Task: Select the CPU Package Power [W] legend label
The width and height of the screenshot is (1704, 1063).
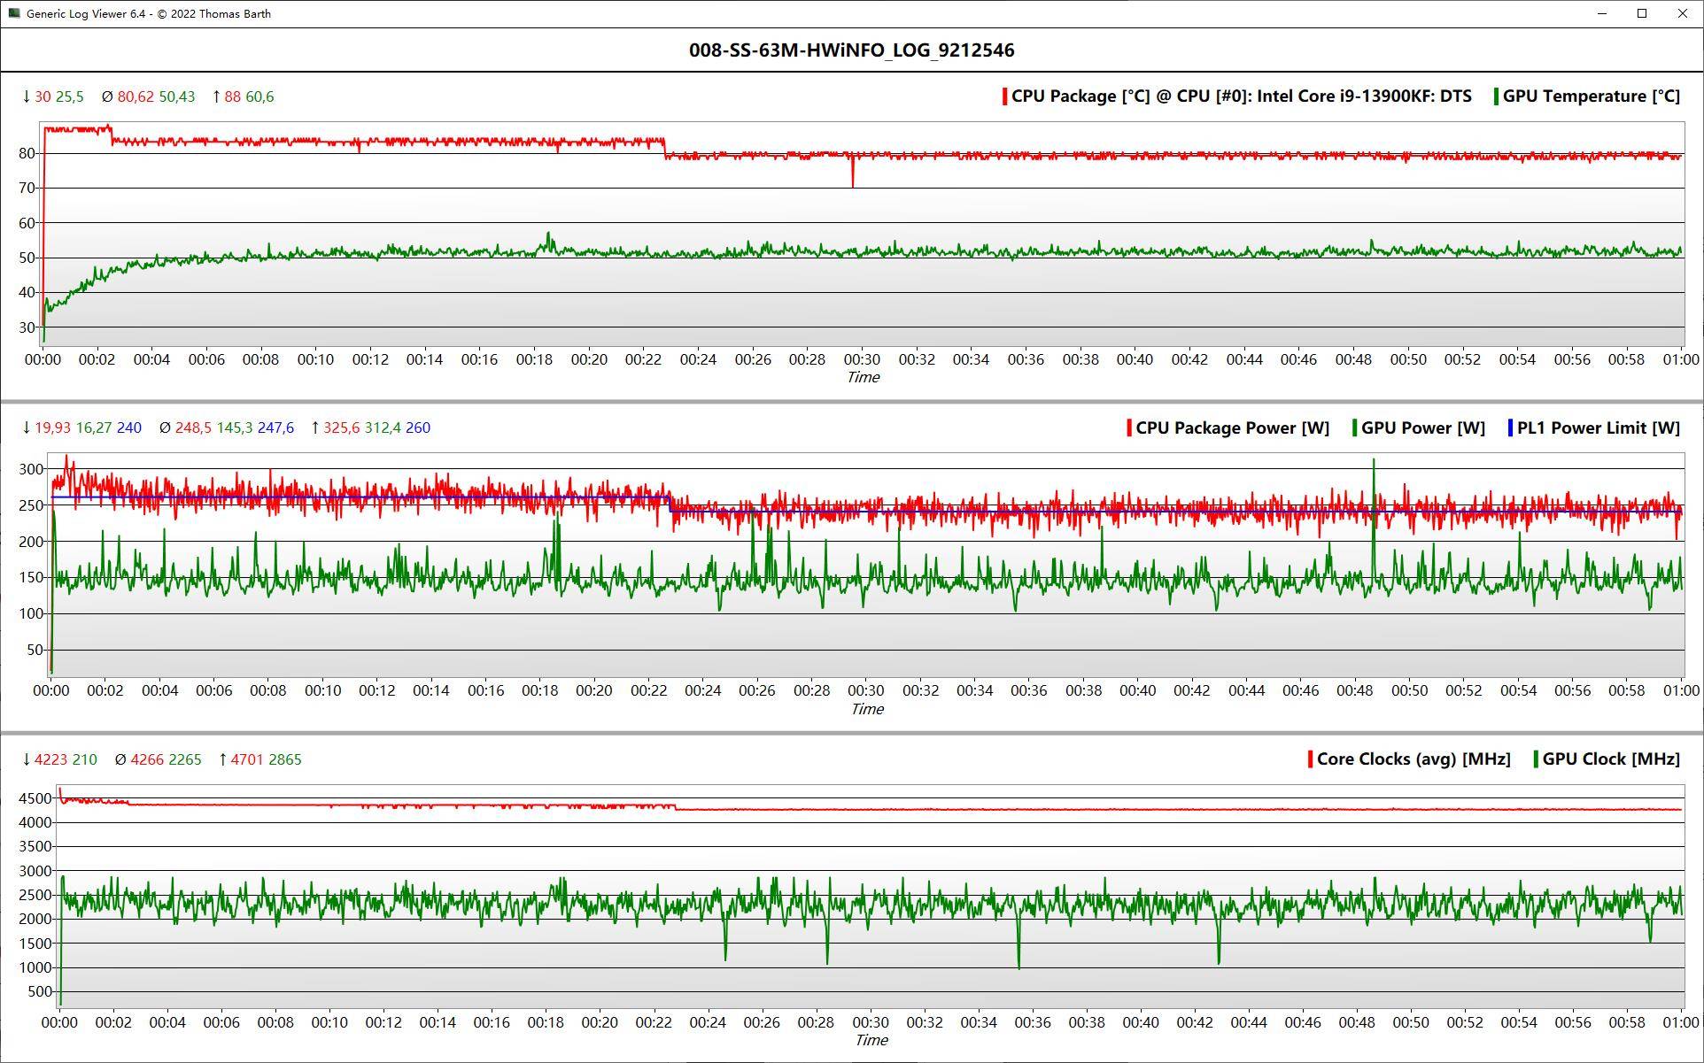Action: tap(1232, 428)
